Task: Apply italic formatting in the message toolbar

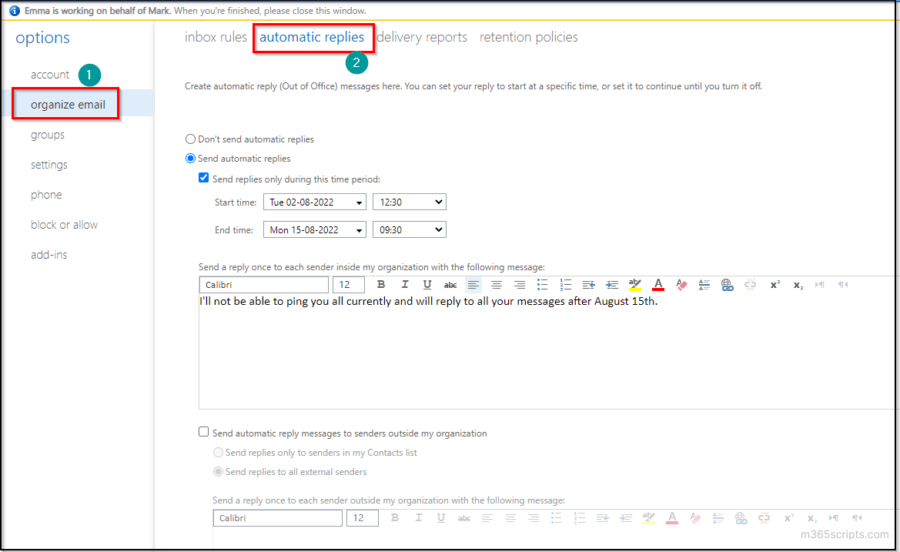Action: point(404,284)
